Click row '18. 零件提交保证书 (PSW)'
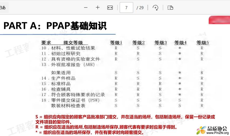This screenshot has height=136, width=230. pyautogui.click(x=70, y=100)
